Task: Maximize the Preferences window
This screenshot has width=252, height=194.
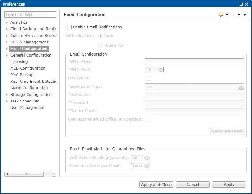Action: [241, 4]
